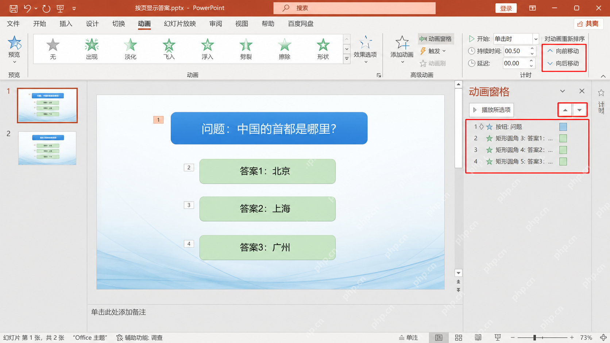Click the Save icon in title bar
610x343 pixels.
pos(13,8)
